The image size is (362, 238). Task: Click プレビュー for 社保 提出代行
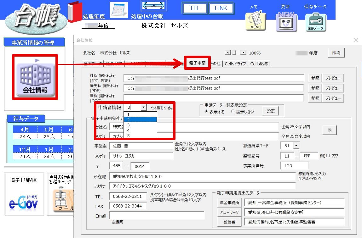click(x=333, y=78)
